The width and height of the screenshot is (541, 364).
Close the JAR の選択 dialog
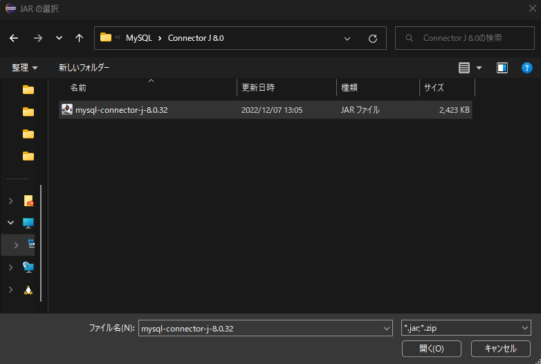[x=533, y=8]
